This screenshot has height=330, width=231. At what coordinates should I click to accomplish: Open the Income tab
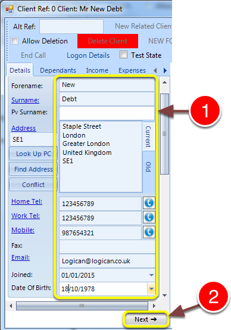click(97, 70)
